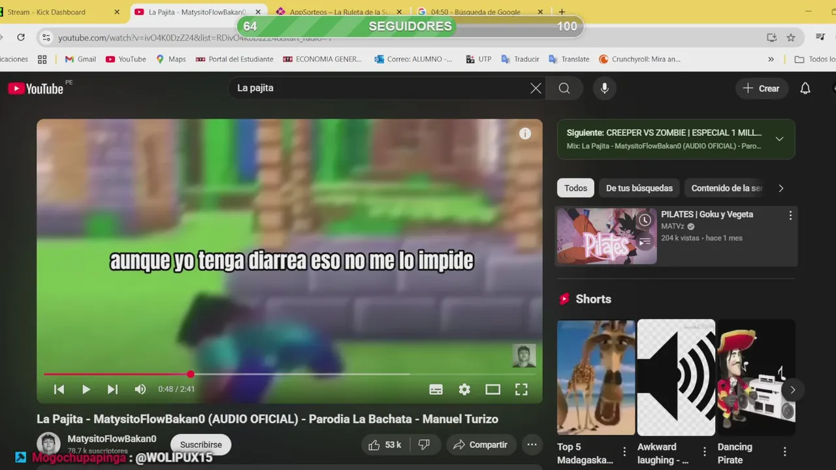Clear the search text with the X icon
Image resolution: width=836 pixels, height=470 pixels.
click(536, 88)
